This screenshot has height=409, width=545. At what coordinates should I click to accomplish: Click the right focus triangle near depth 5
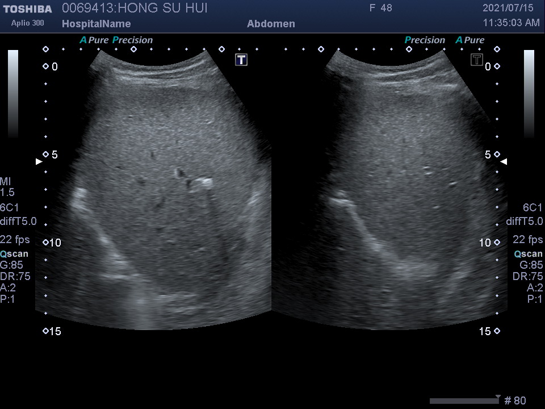504,162
